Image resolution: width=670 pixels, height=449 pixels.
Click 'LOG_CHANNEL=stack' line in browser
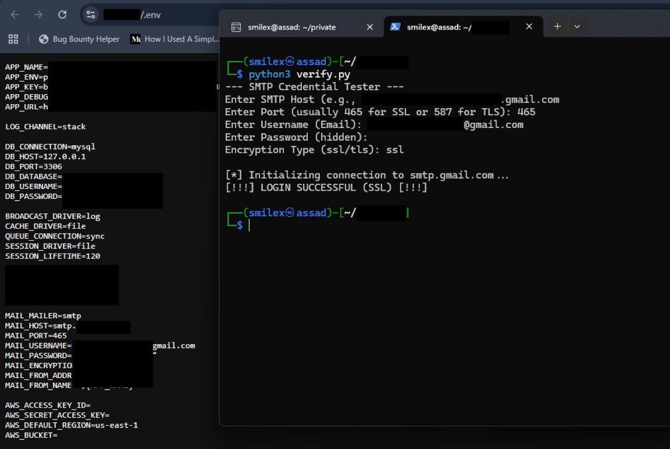[x=45, y=127]
